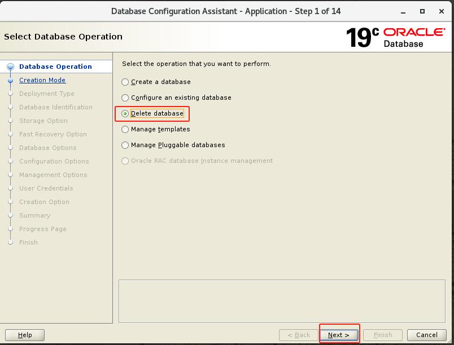Click Summary step in sidebar
Image resolution: width=454 pixels, height=345 pixels.
point(35,215)
